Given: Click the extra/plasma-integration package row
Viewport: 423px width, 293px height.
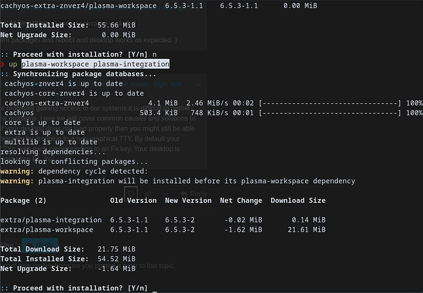Looking at the screenshot, I should (163, 220).
